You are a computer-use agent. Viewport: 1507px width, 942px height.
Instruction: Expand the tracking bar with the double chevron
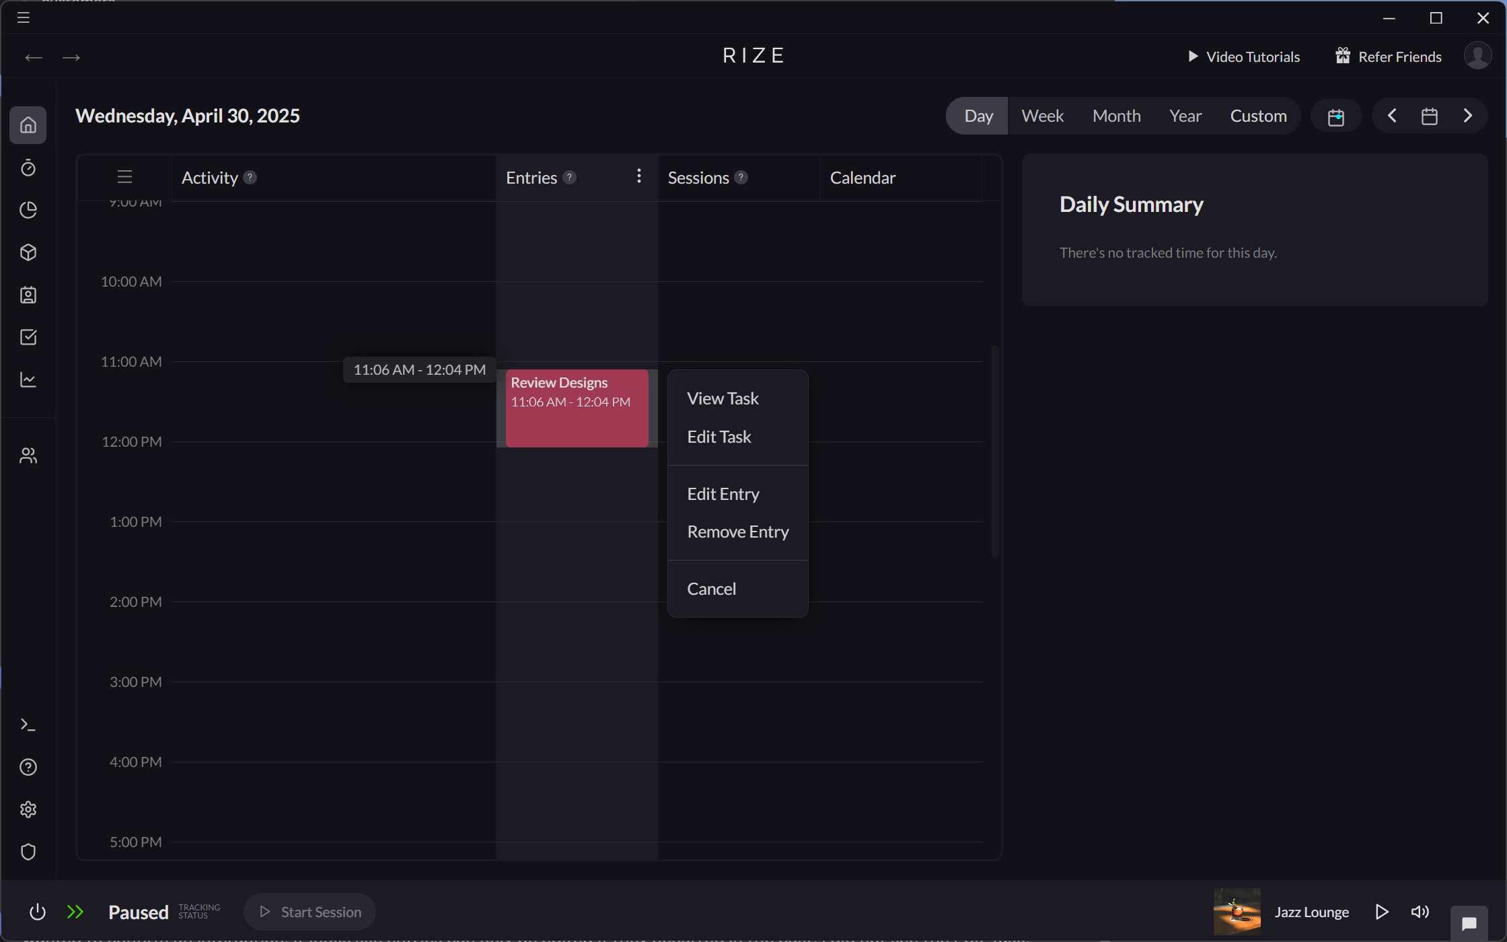coord(75,912)
